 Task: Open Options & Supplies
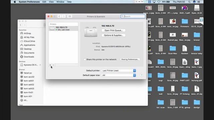coord(113,35)
